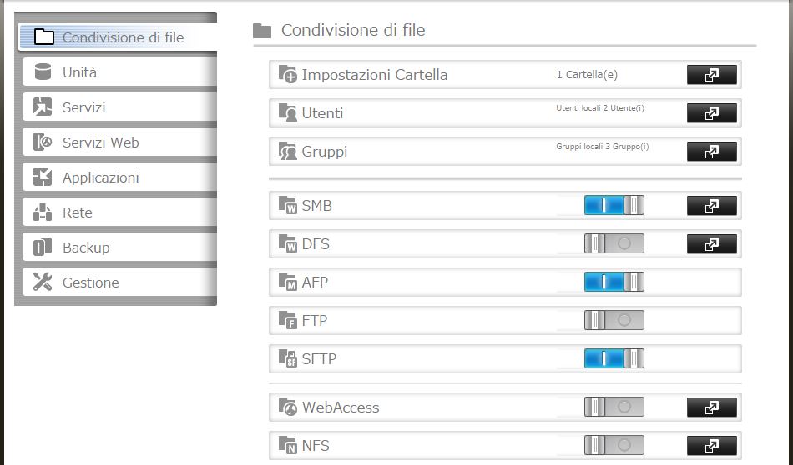Click the Applicazioni sidebar icon

pyautogui.click(x=43, y=177)
